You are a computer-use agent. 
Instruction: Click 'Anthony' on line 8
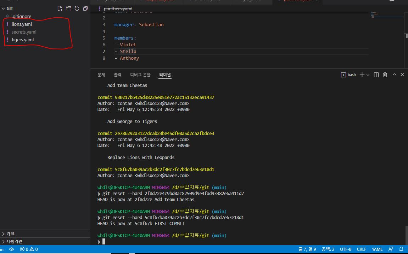(129, 58)
